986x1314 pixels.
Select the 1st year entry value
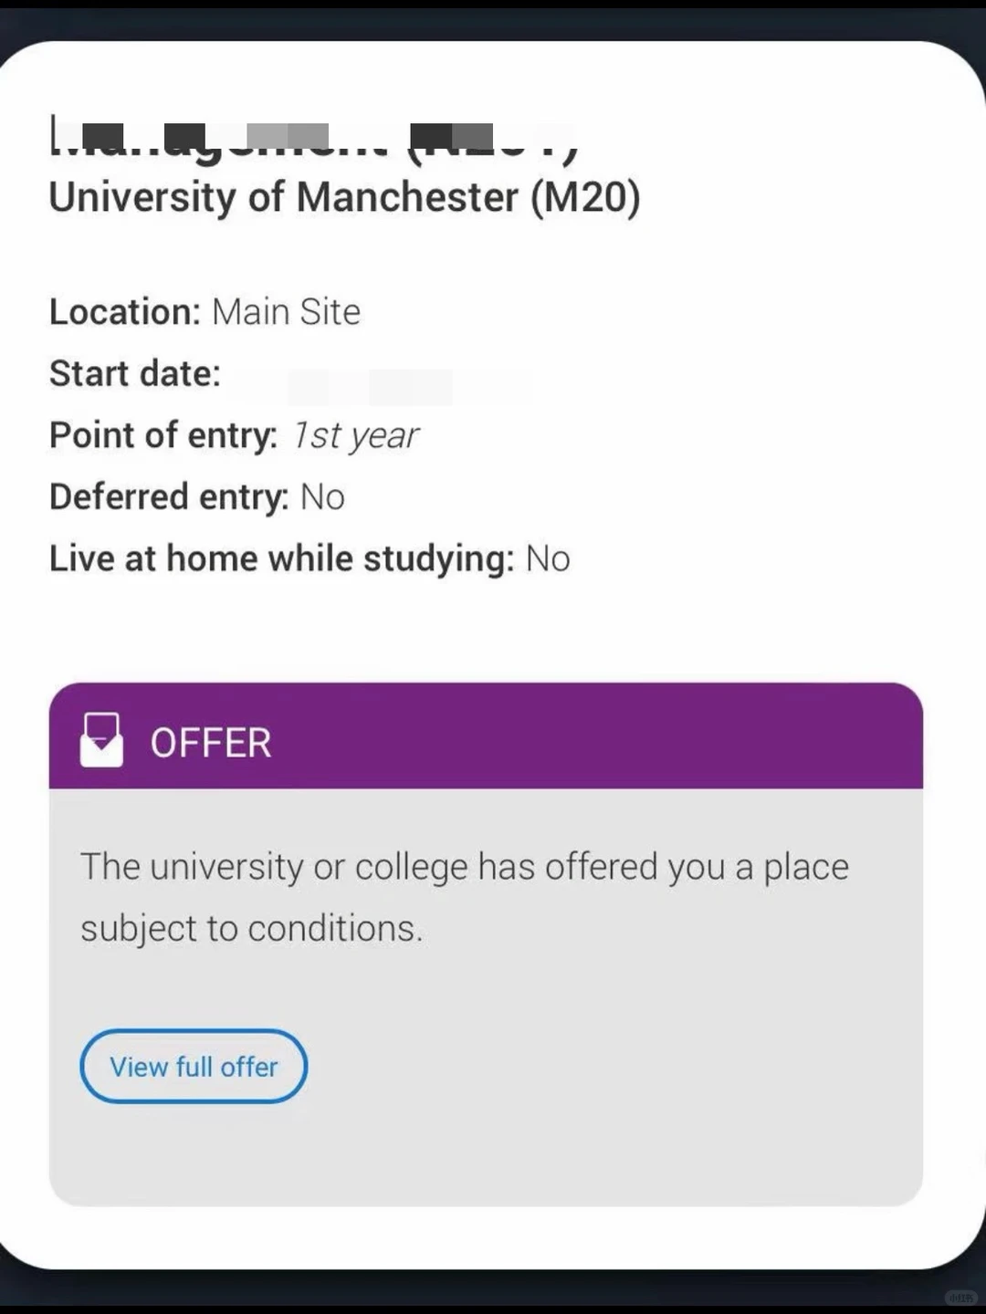click(356, 435)
